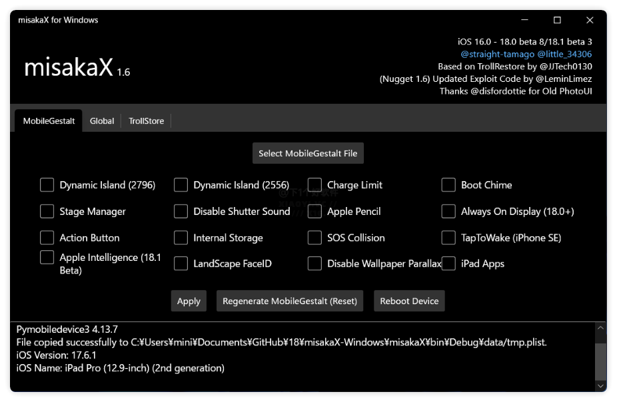This screenshot has height=402, width=617.
Task: Enable Apple Intelligence (18.1 Beta)
Action: [x=47, y=257]
